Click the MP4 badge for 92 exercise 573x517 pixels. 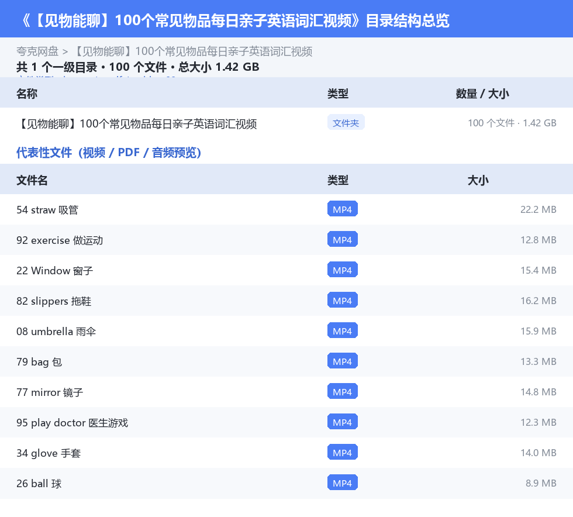(x=343, y=239)
